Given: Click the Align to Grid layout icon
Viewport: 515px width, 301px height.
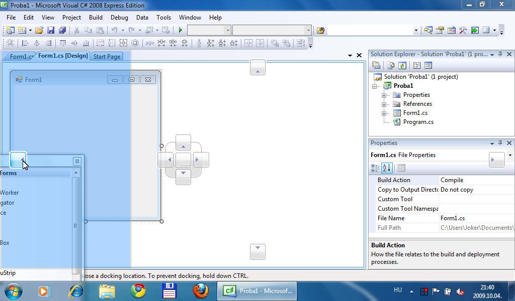Looking at the screenshot, I should (x=11, y=43).
